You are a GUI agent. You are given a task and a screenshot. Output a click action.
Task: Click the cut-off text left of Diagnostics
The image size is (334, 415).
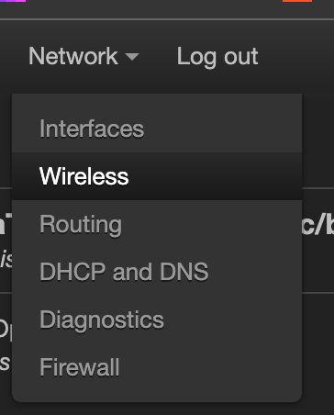tap(6, 330)
